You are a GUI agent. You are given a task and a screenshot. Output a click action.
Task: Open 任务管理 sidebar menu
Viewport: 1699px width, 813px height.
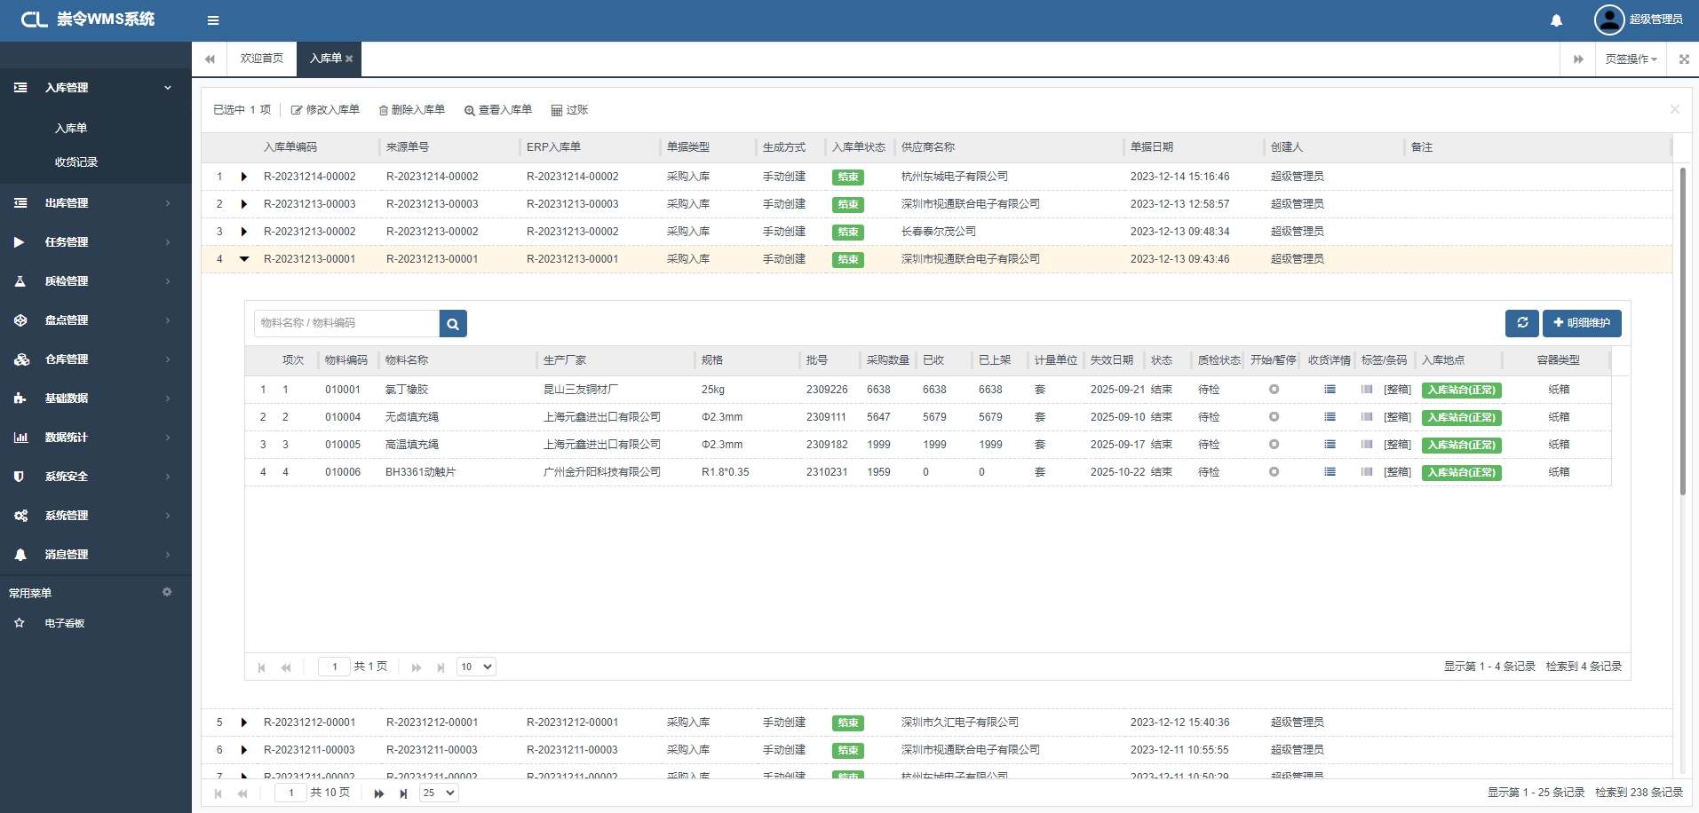pyautogui.click(x=96, y=242)
